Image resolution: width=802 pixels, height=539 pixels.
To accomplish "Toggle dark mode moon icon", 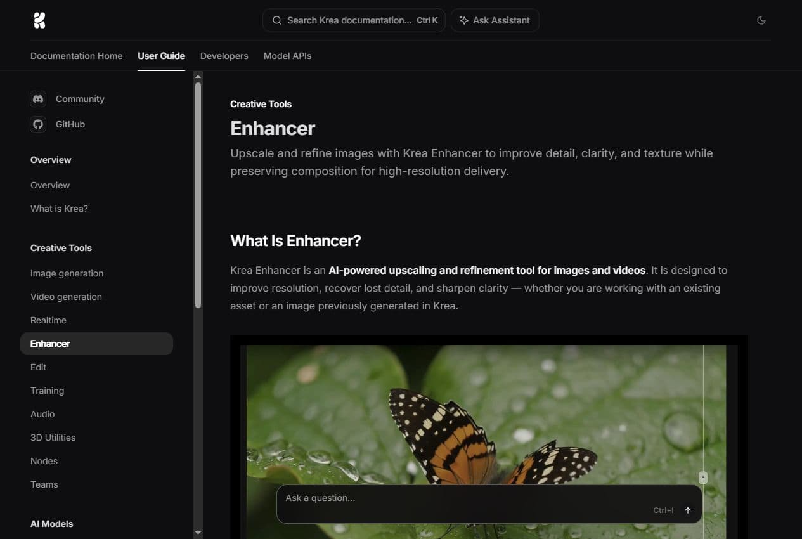I will point(761,20).
